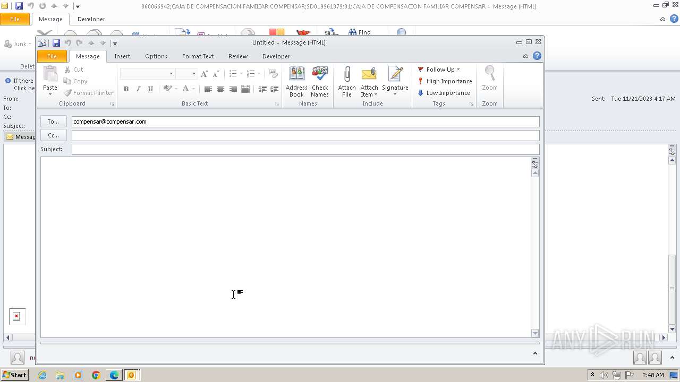Switch to Developer tab in compose window
Viewport: 680px width, 382px height.
[276, 56]
